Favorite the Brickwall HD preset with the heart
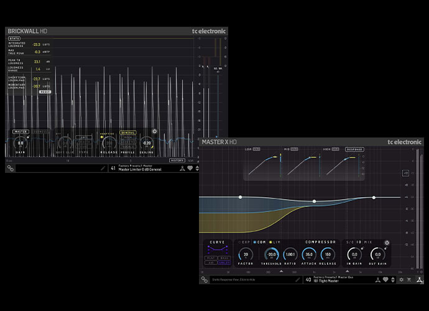The image size is (429, 311). click(190, 168)
